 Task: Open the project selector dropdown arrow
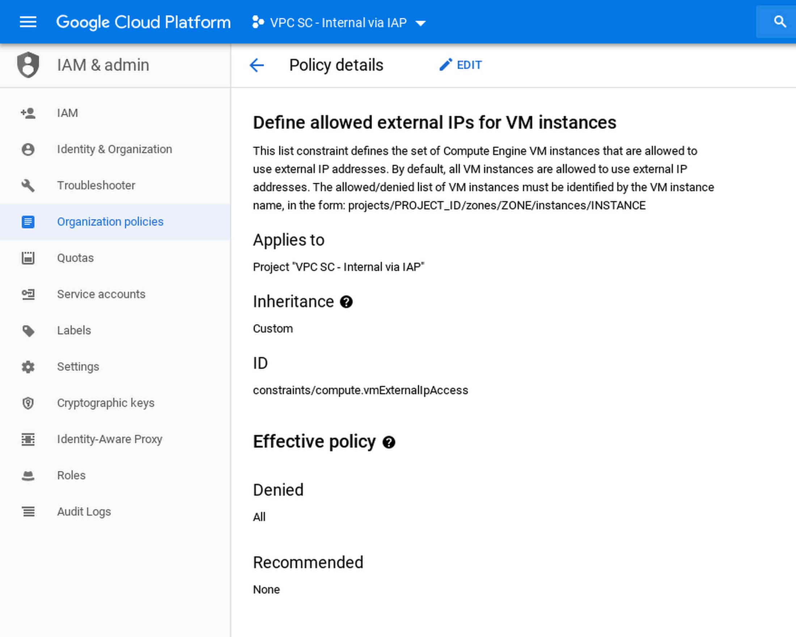pyautogui.click(x=420, y=23)
